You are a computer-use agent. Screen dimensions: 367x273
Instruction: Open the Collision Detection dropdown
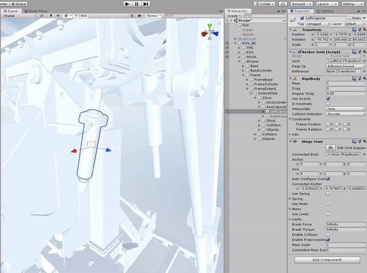[x=346, y=114]
